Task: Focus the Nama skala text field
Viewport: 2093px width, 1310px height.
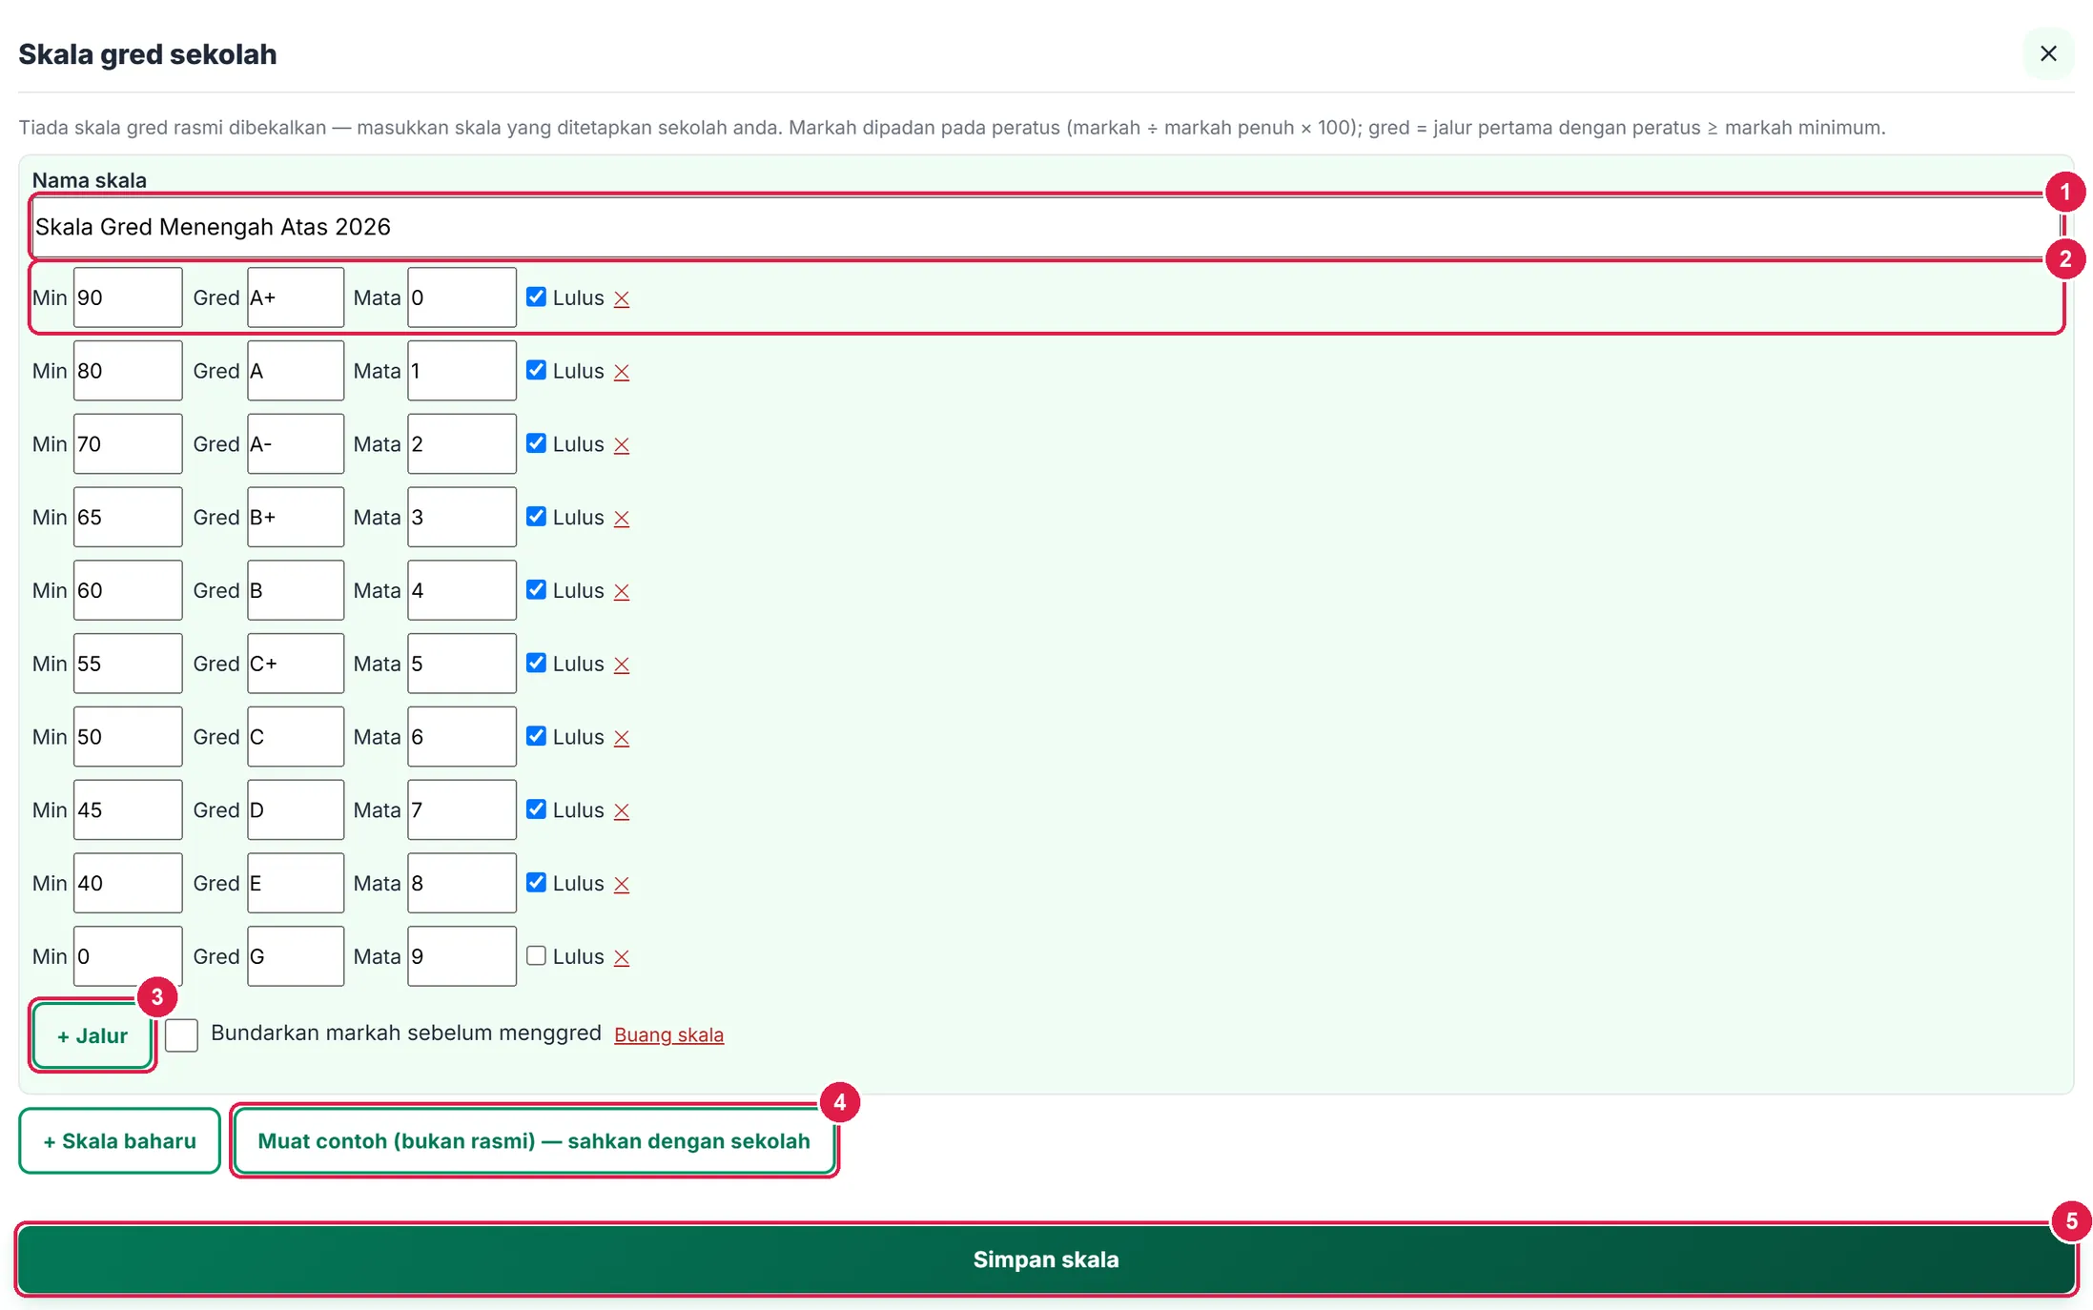Action: tap(1045, 227)
